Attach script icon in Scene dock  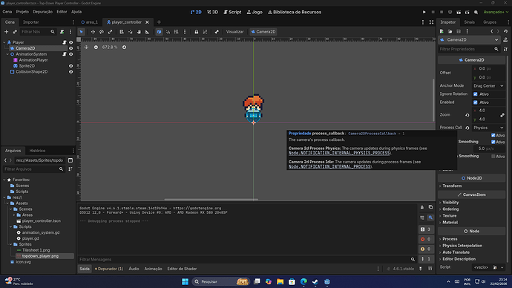pyautogui.click(x=62, y=32)
